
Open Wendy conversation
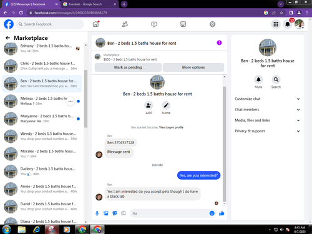coord(42,136)
